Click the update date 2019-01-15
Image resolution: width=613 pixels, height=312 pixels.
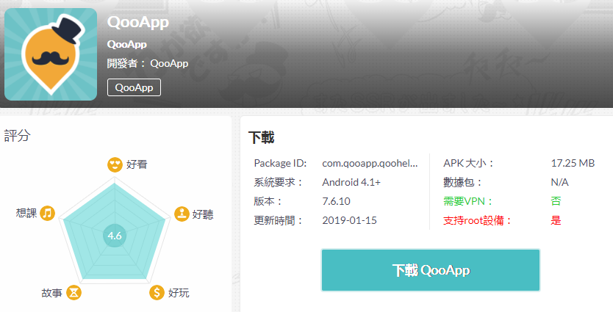tap(350, 220)
